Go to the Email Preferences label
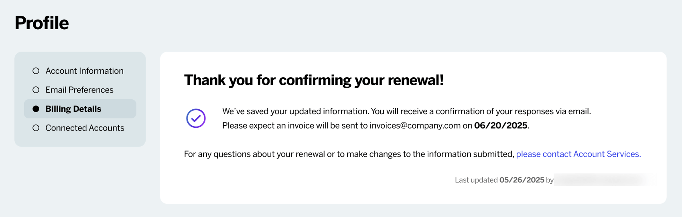Screen dimensions: 682x217 point(79,90)
